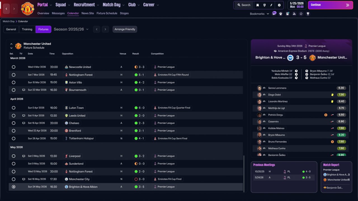Select the Brentford fixture radio button
This screenshot has height=201, width=358.
[x=13, y=131]
